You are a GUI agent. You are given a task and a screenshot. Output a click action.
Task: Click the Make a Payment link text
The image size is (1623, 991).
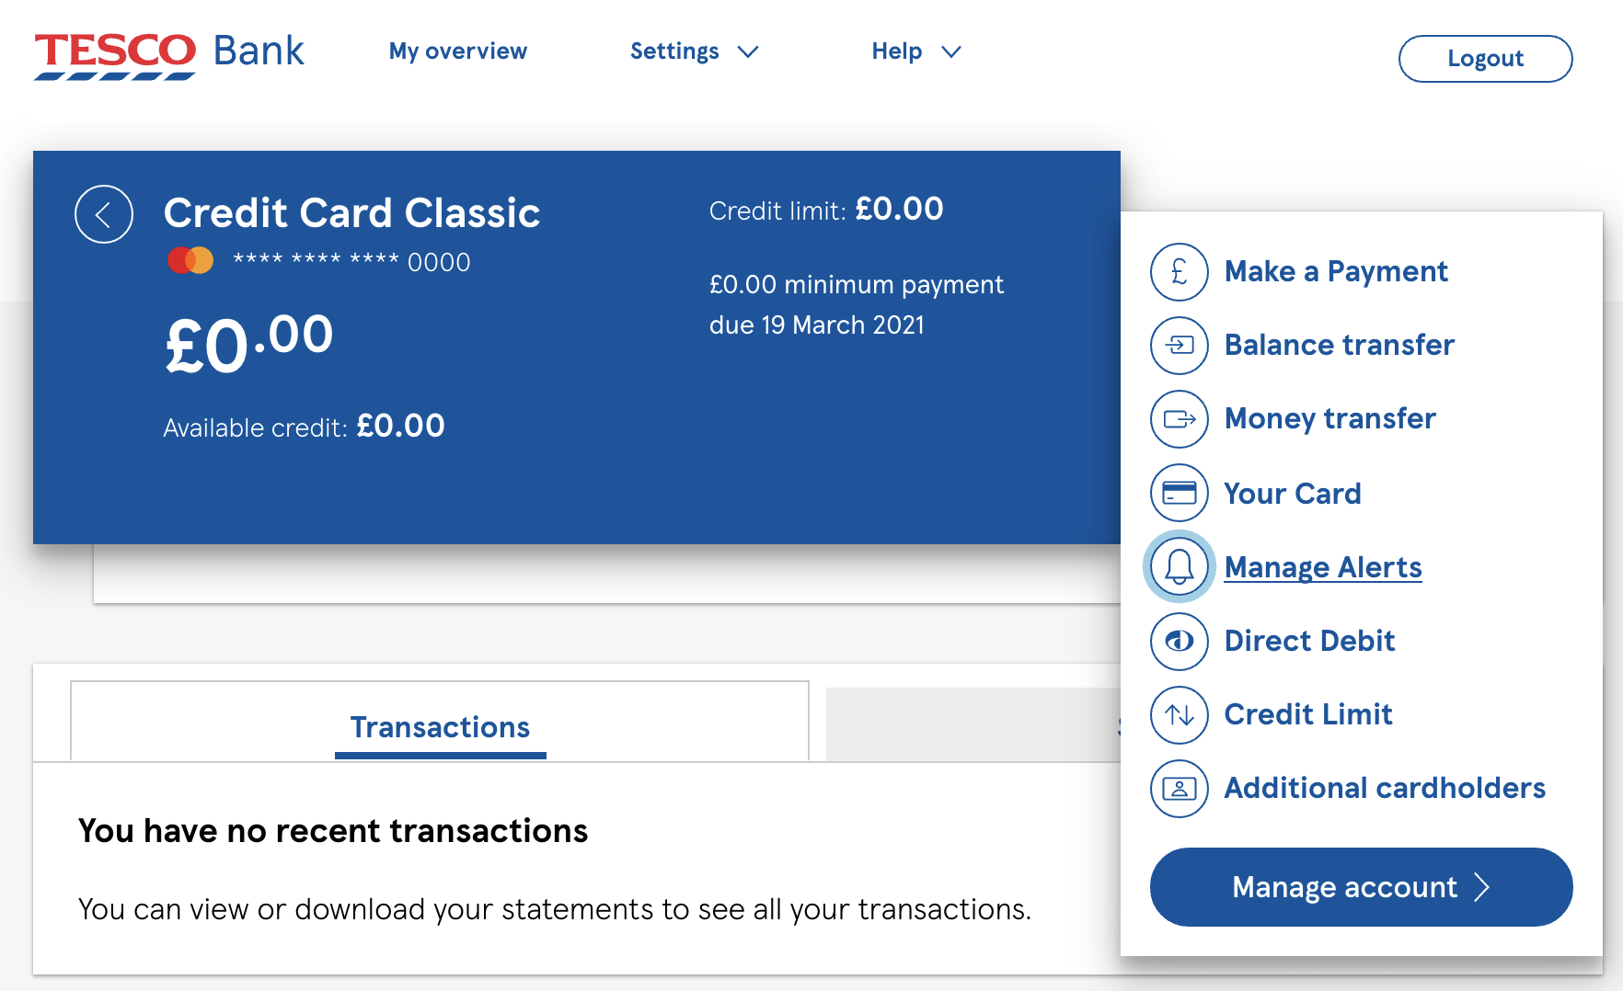(x=1336, y=272)
